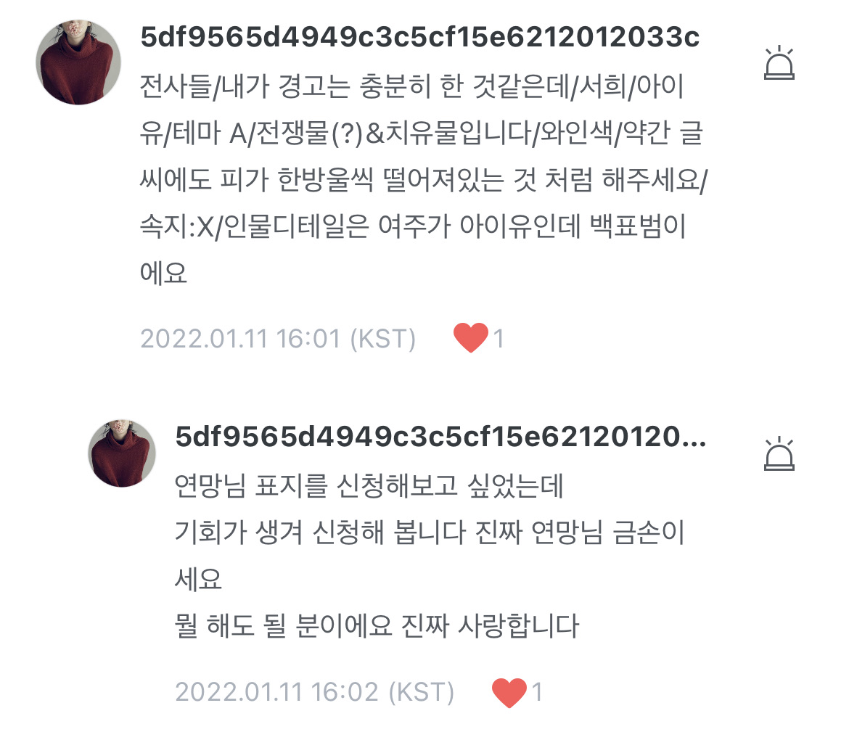The image size is (849, 732).
Task: Select the reply line 연망님 표지를 신청해보고 싶었는데
Action: coord(369,485)
